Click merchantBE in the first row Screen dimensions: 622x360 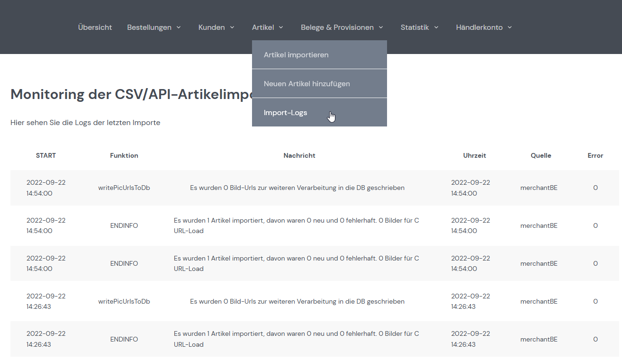pyautogui.click(x=539, y=188)
